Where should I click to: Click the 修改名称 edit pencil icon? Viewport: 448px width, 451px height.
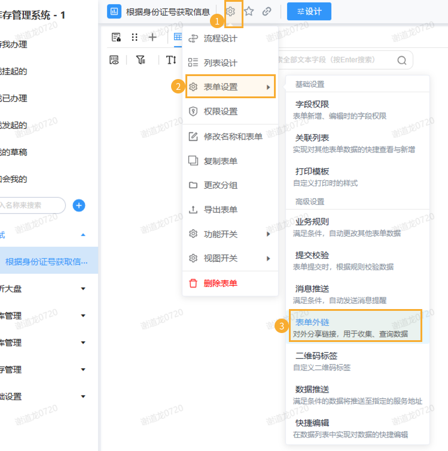point(193,137)
